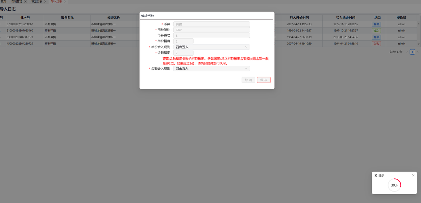
Task: Click the 币种符号 input field
Action: click(211, 35)
